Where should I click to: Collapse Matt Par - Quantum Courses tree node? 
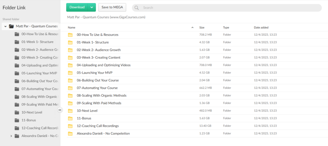5,26
